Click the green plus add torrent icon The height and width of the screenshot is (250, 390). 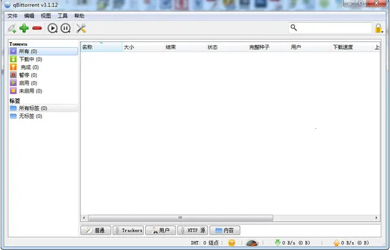[x=24, y=28]
